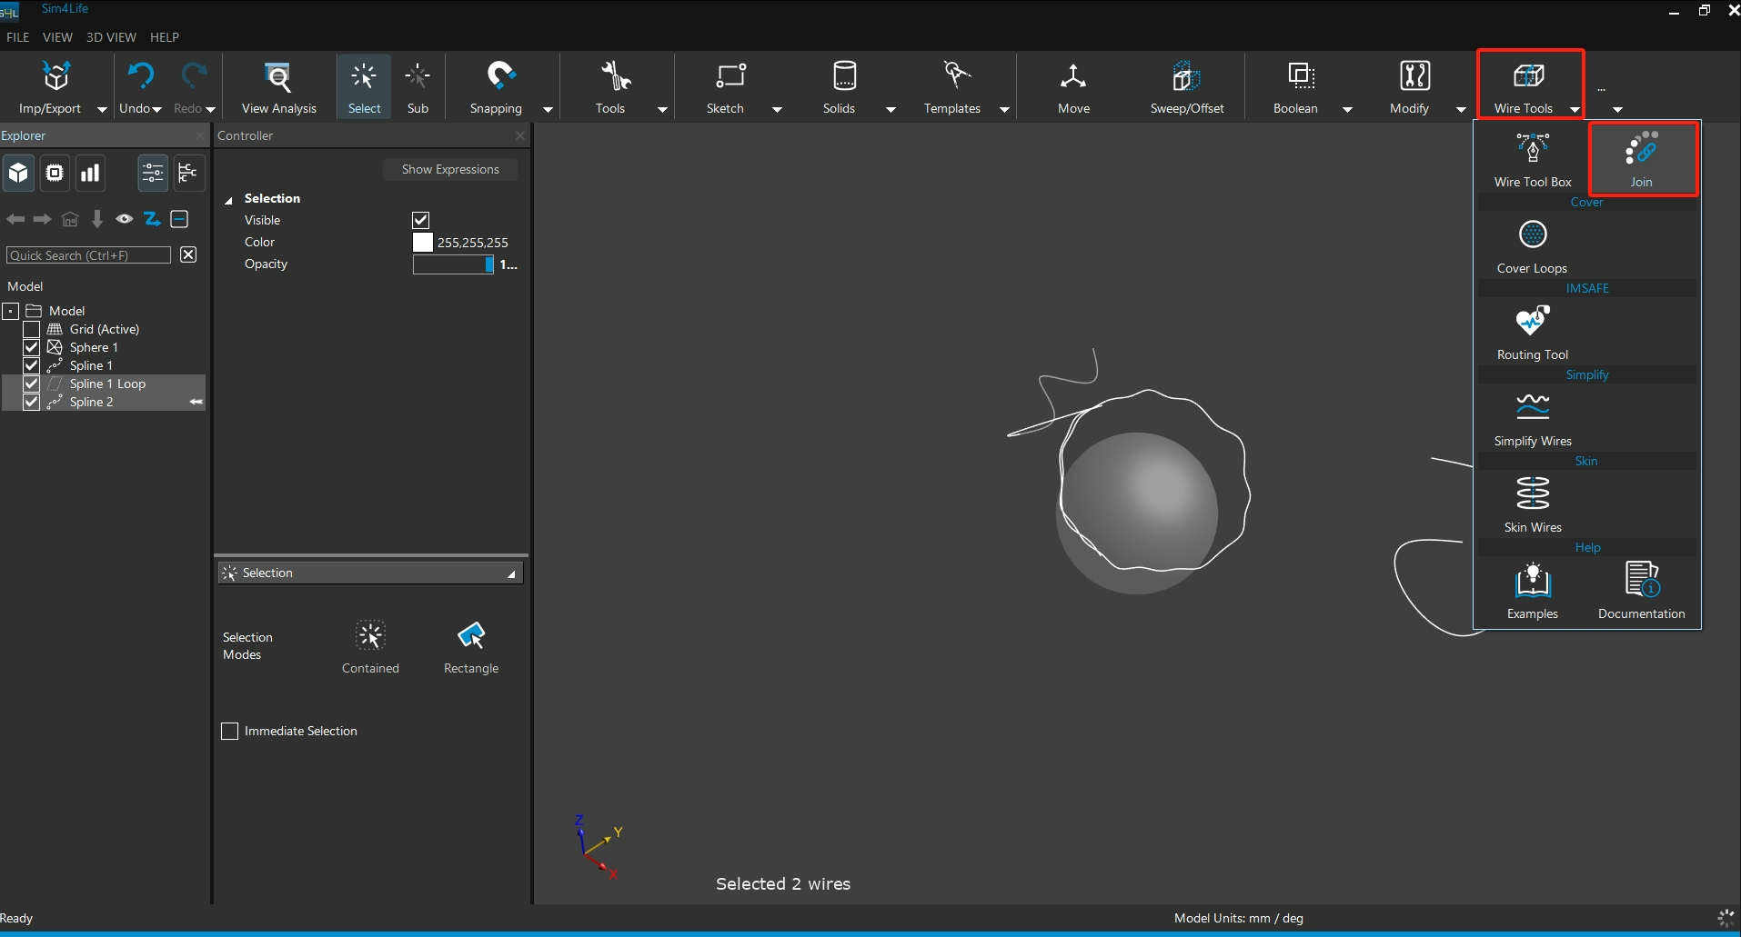This screenshot has height=937, width=1741.
Task: Open the 3D VIEW menu
Action: click(x=110, y=37)
